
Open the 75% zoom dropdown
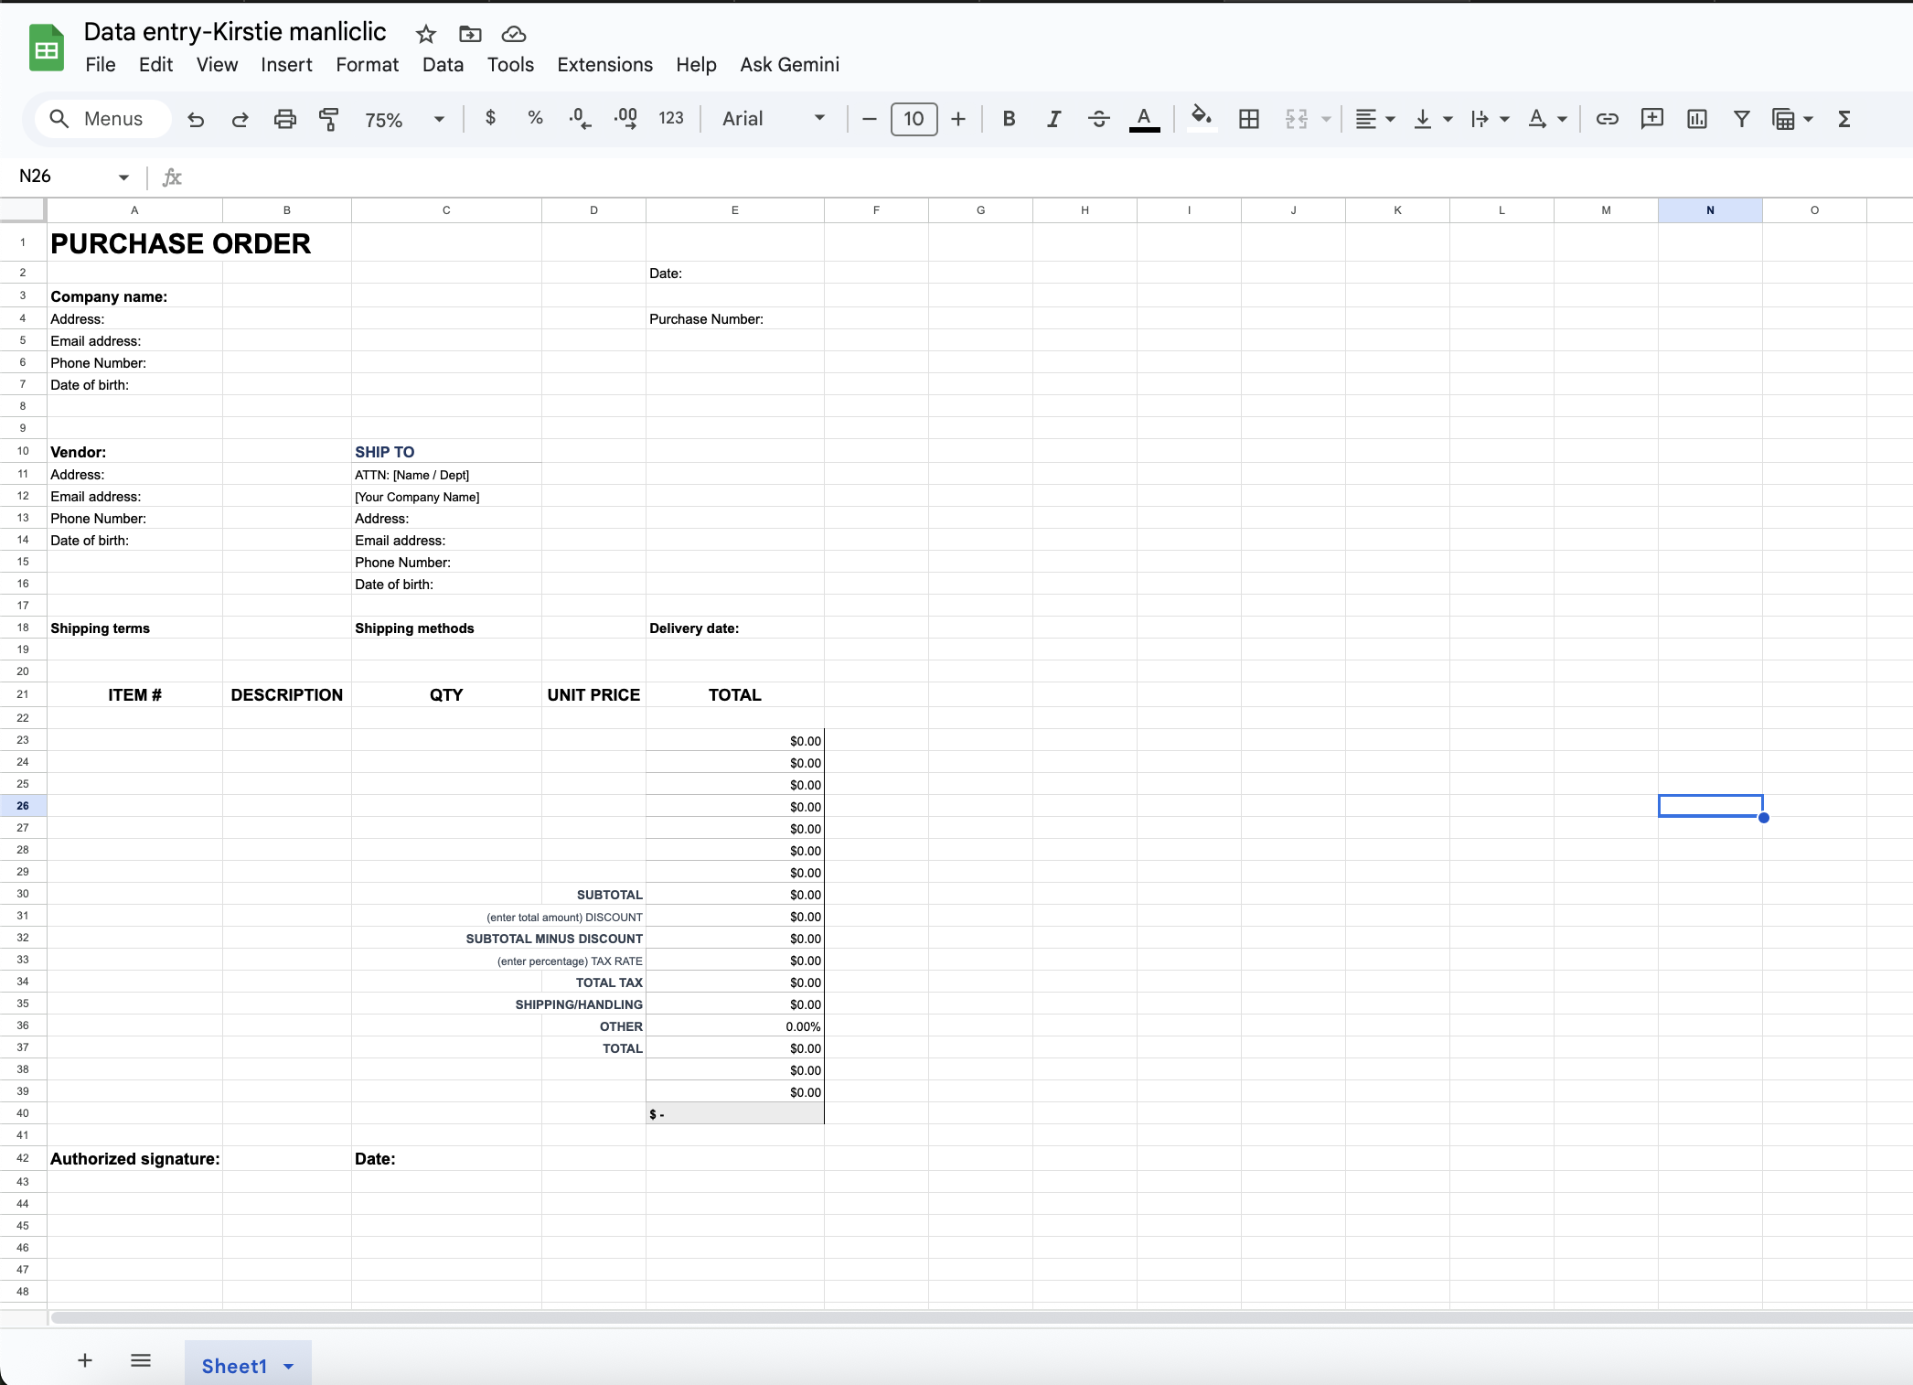click(x=404, y=119)
